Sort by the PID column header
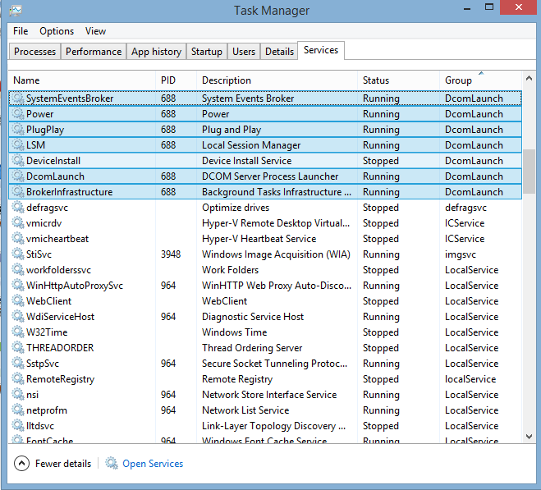 click(176, 80)
